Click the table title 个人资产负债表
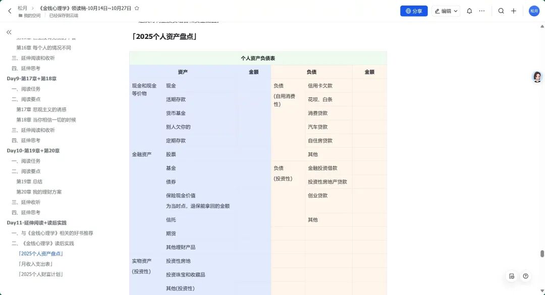545x295 pixels. click(258, 58)
